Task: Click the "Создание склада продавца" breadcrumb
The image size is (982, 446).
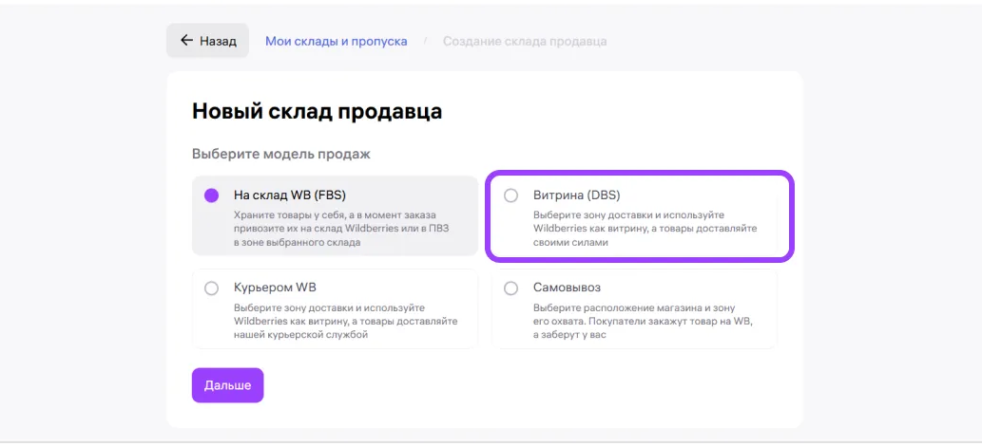Action: (x=524, y=41)
